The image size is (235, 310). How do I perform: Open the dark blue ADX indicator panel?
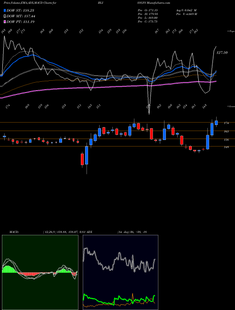coord(120,272)
